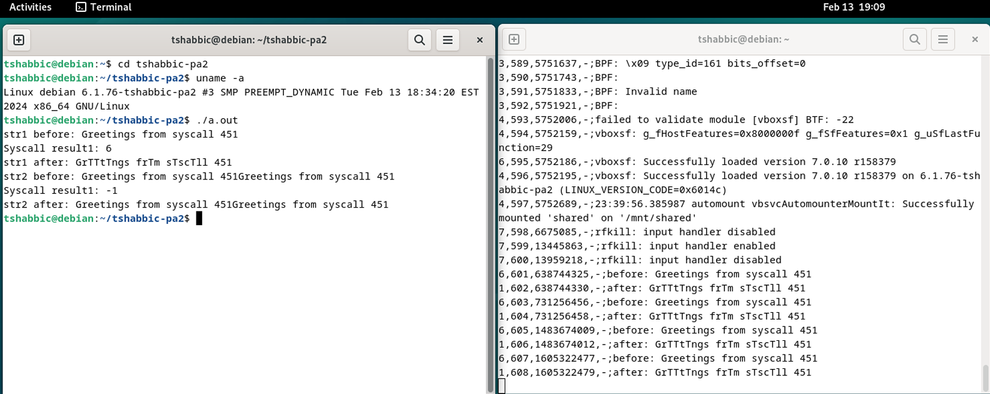Click 'type_id=161 bits_offset=0' log line
990x394 pixels.
(x=652, y=63)
